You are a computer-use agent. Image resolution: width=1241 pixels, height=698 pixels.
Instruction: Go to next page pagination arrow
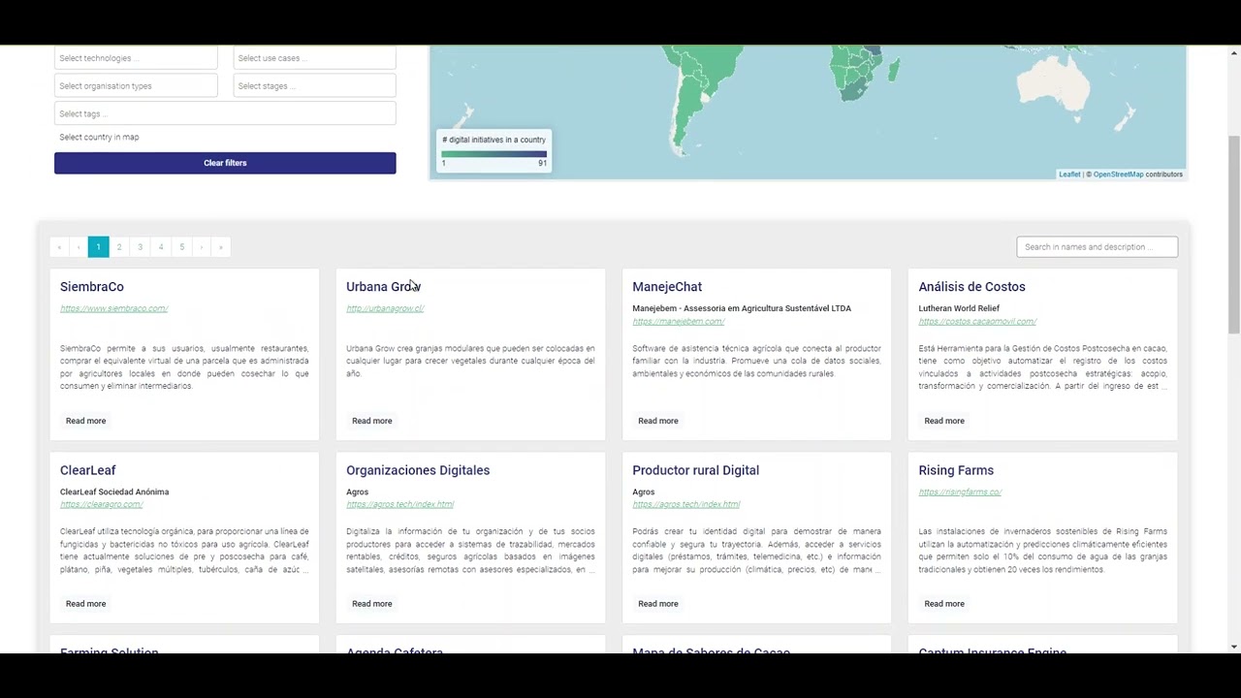[x=202, y=247]
